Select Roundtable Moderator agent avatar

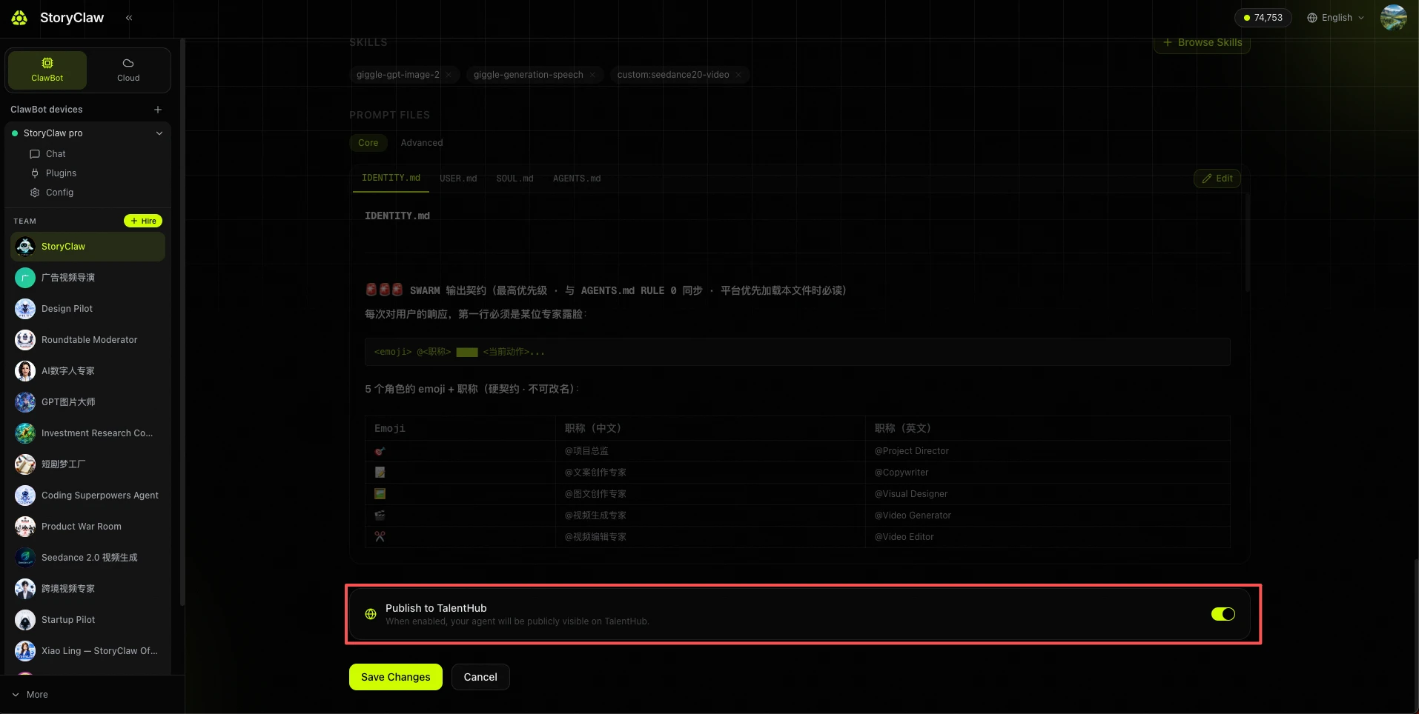[25, 340]
